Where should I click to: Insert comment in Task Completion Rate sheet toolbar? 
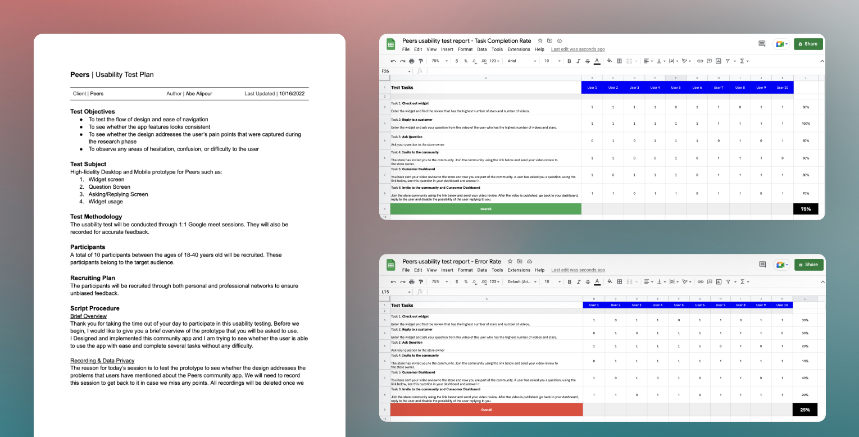click(x=710, y=61)
